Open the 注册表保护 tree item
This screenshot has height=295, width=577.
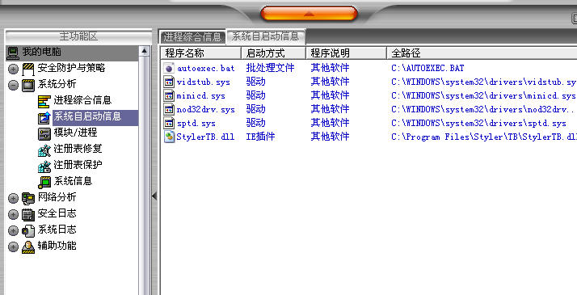click(x=78, y=165)
